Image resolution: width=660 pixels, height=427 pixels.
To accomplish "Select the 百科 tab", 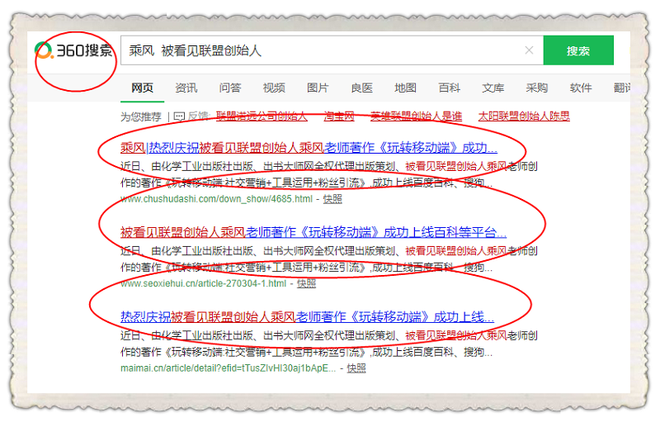I will 449,88.
